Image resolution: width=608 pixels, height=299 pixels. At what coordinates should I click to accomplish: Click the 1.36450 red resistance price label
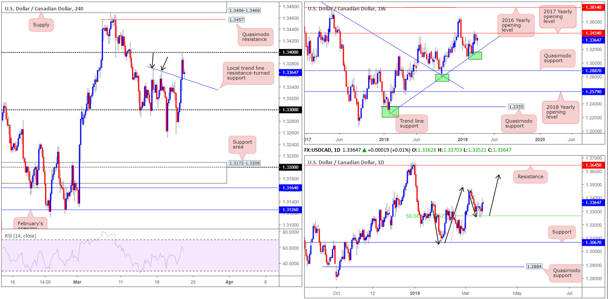[x=593, y=165]
